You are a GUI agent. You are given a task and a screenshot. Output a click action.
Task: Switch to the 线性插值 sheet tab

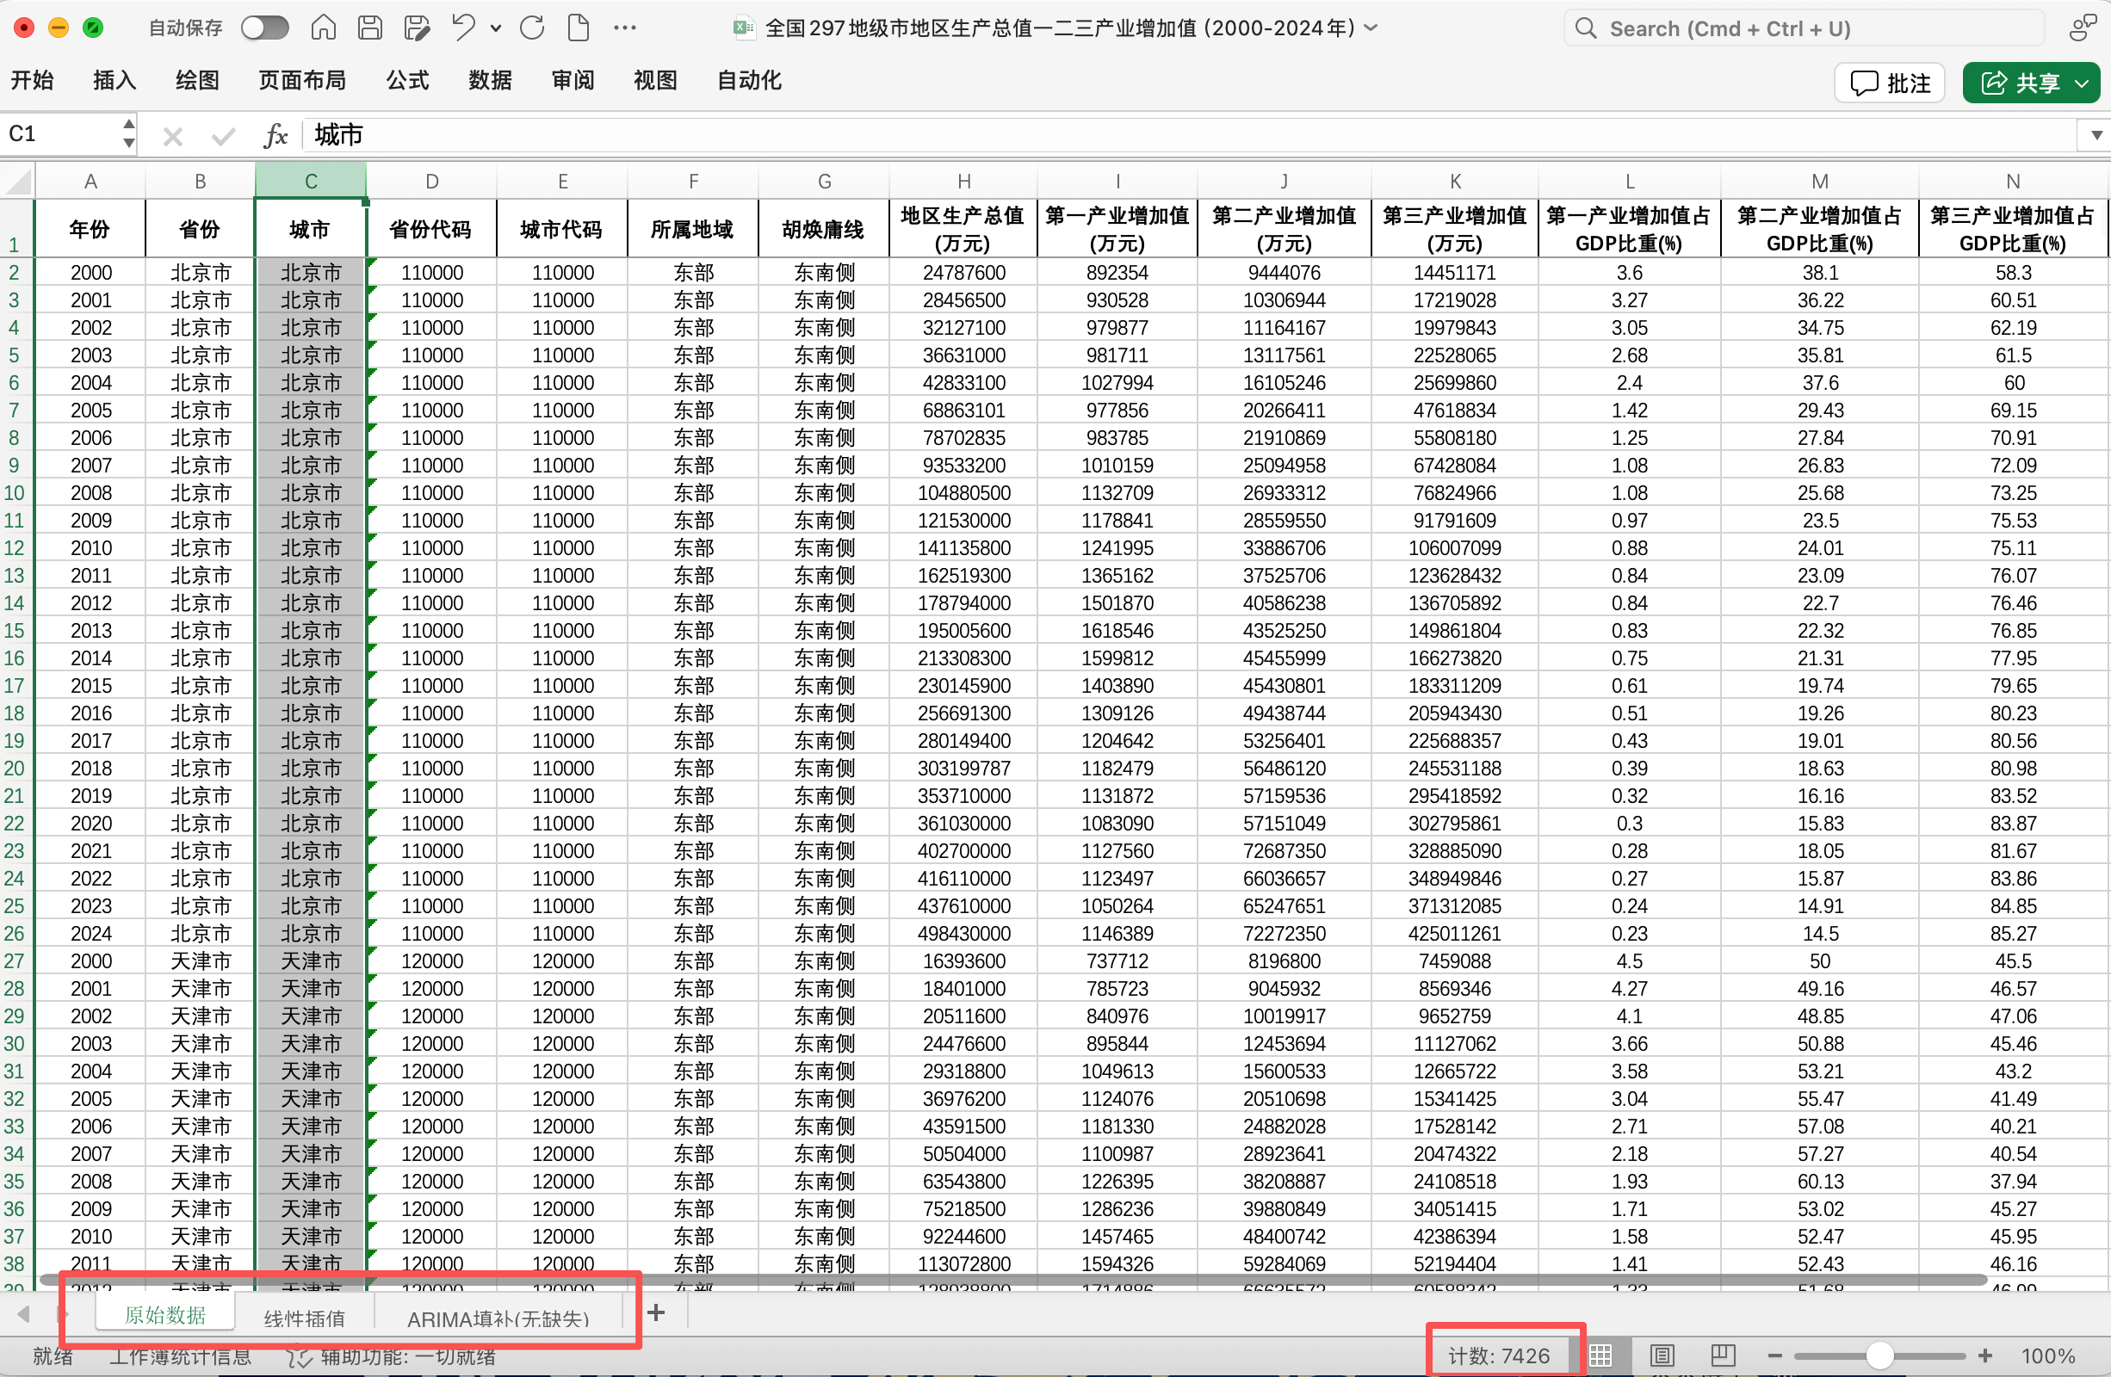[304, 1318]
